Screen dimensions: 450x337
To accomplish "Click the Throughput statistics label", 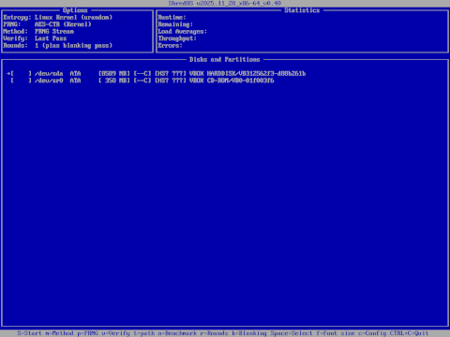I will pos(177,38).
